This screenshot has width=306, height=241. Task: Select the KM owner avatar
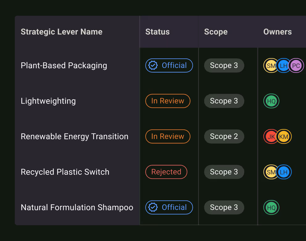(284, 136)
